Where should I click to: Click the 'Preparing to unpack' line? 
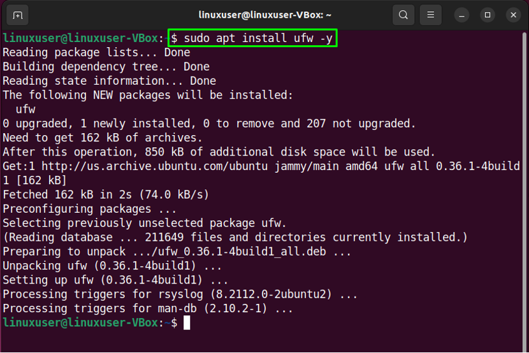[x=177, y=252]
